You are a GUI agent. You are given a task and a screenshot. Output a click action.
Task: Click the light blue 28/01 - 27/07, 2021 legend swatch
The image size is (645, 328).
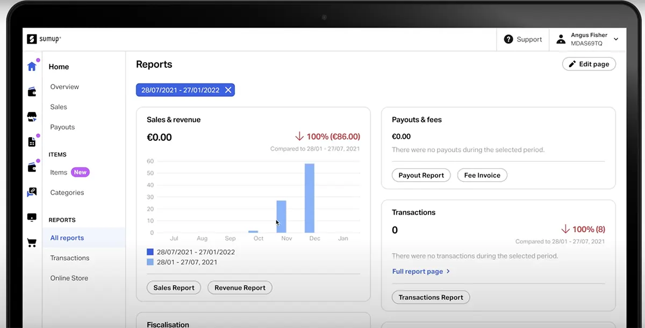[x=150, y=262]
